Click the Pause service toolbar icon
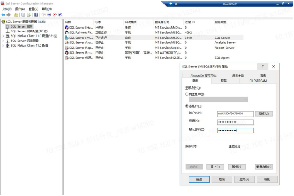This screenshot has height=196, width=294. pyautogui.click(x=49, y=15)
